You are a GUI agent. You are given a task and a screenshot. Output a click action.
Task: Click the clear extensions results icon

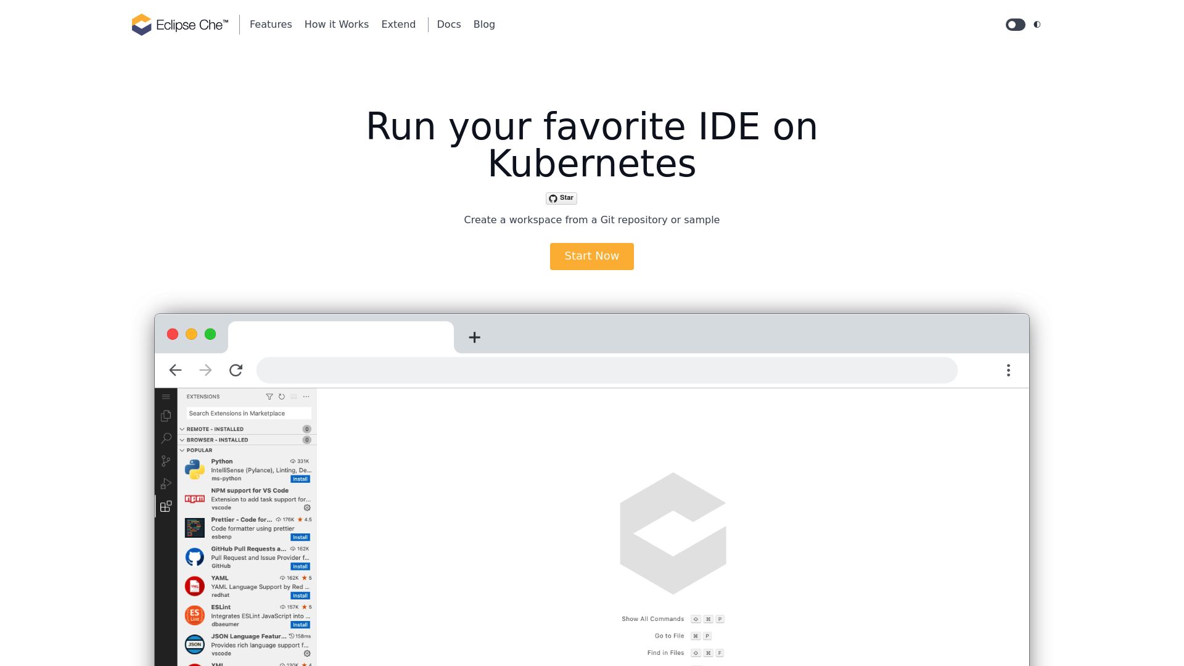coord(294,397)
